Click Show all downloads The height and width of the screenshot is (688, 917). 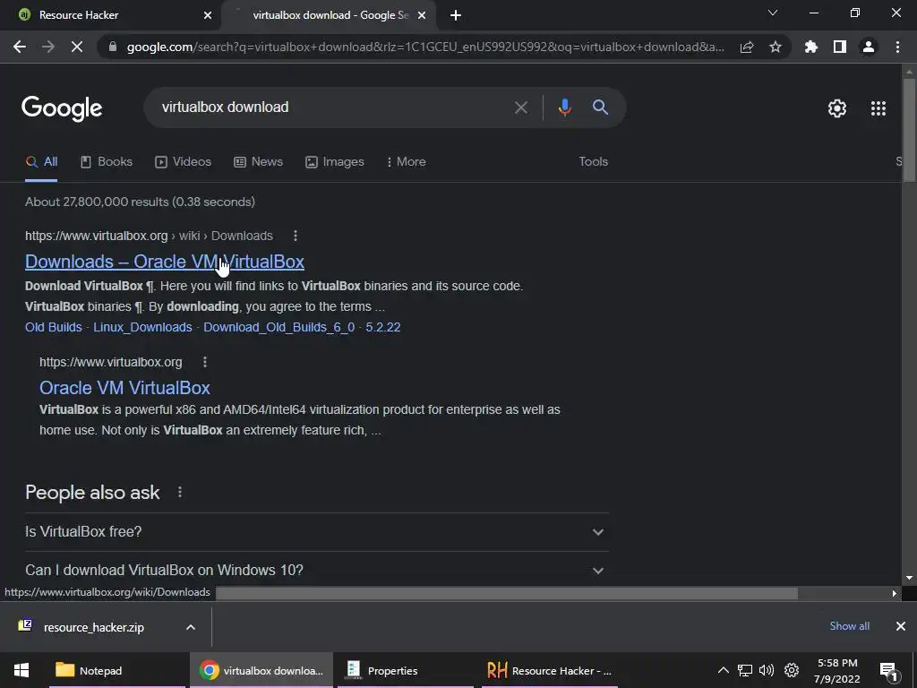[x=849, y=626]
